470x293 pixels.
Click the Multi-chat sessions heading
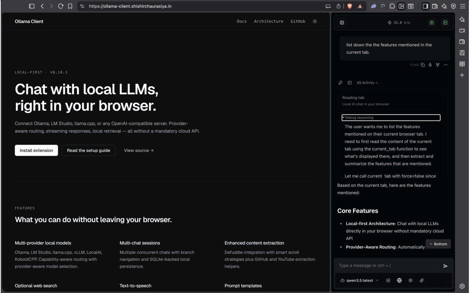click(x=140, y=243)
